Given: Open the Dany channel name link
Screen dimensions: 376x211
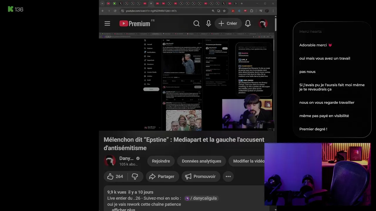Looking at the screenshot, I should pos(126,158).
